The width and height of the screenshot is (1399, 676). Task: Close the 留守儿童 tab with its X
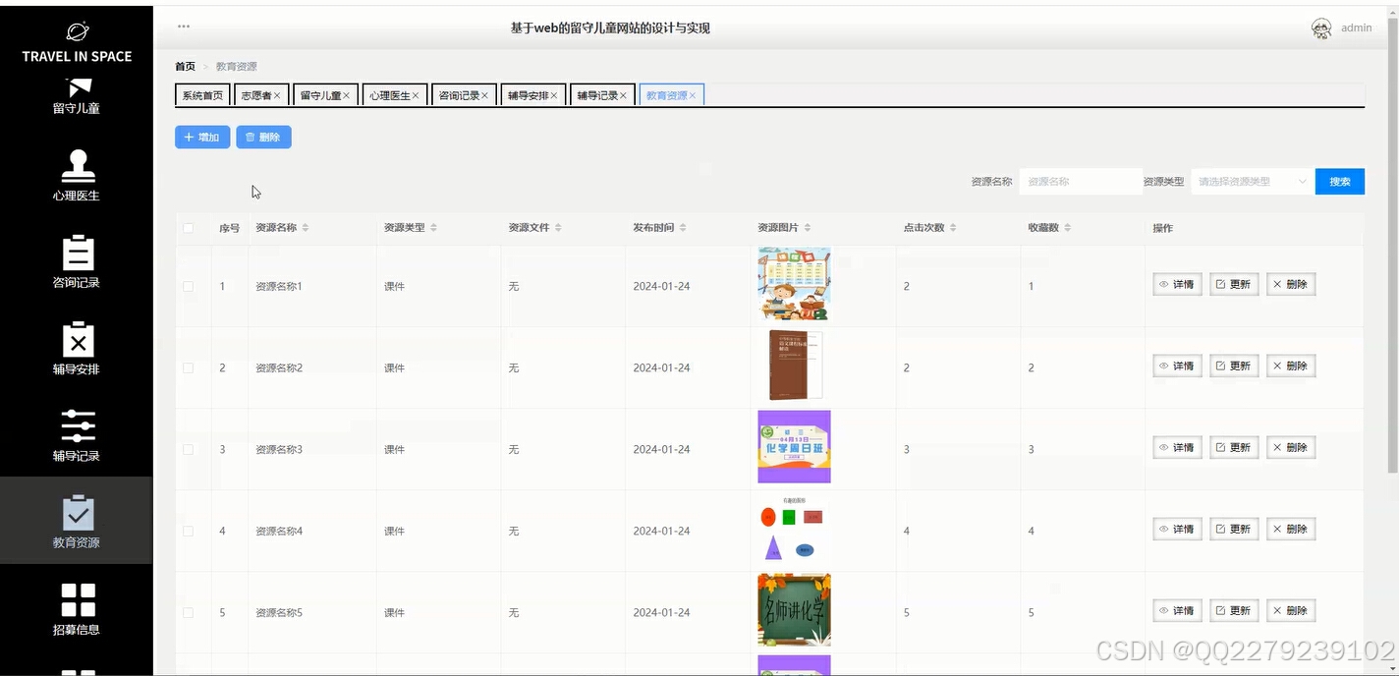point(347,95)
